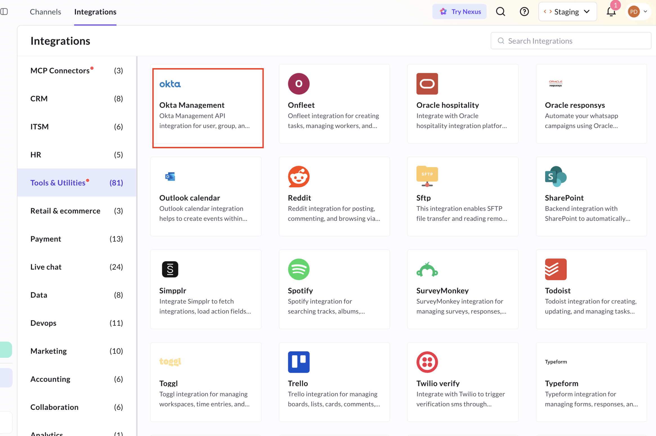Click the Oracle responsys logo icon
The width and height of the screenshot is (656, 436).
pos(556,84)
